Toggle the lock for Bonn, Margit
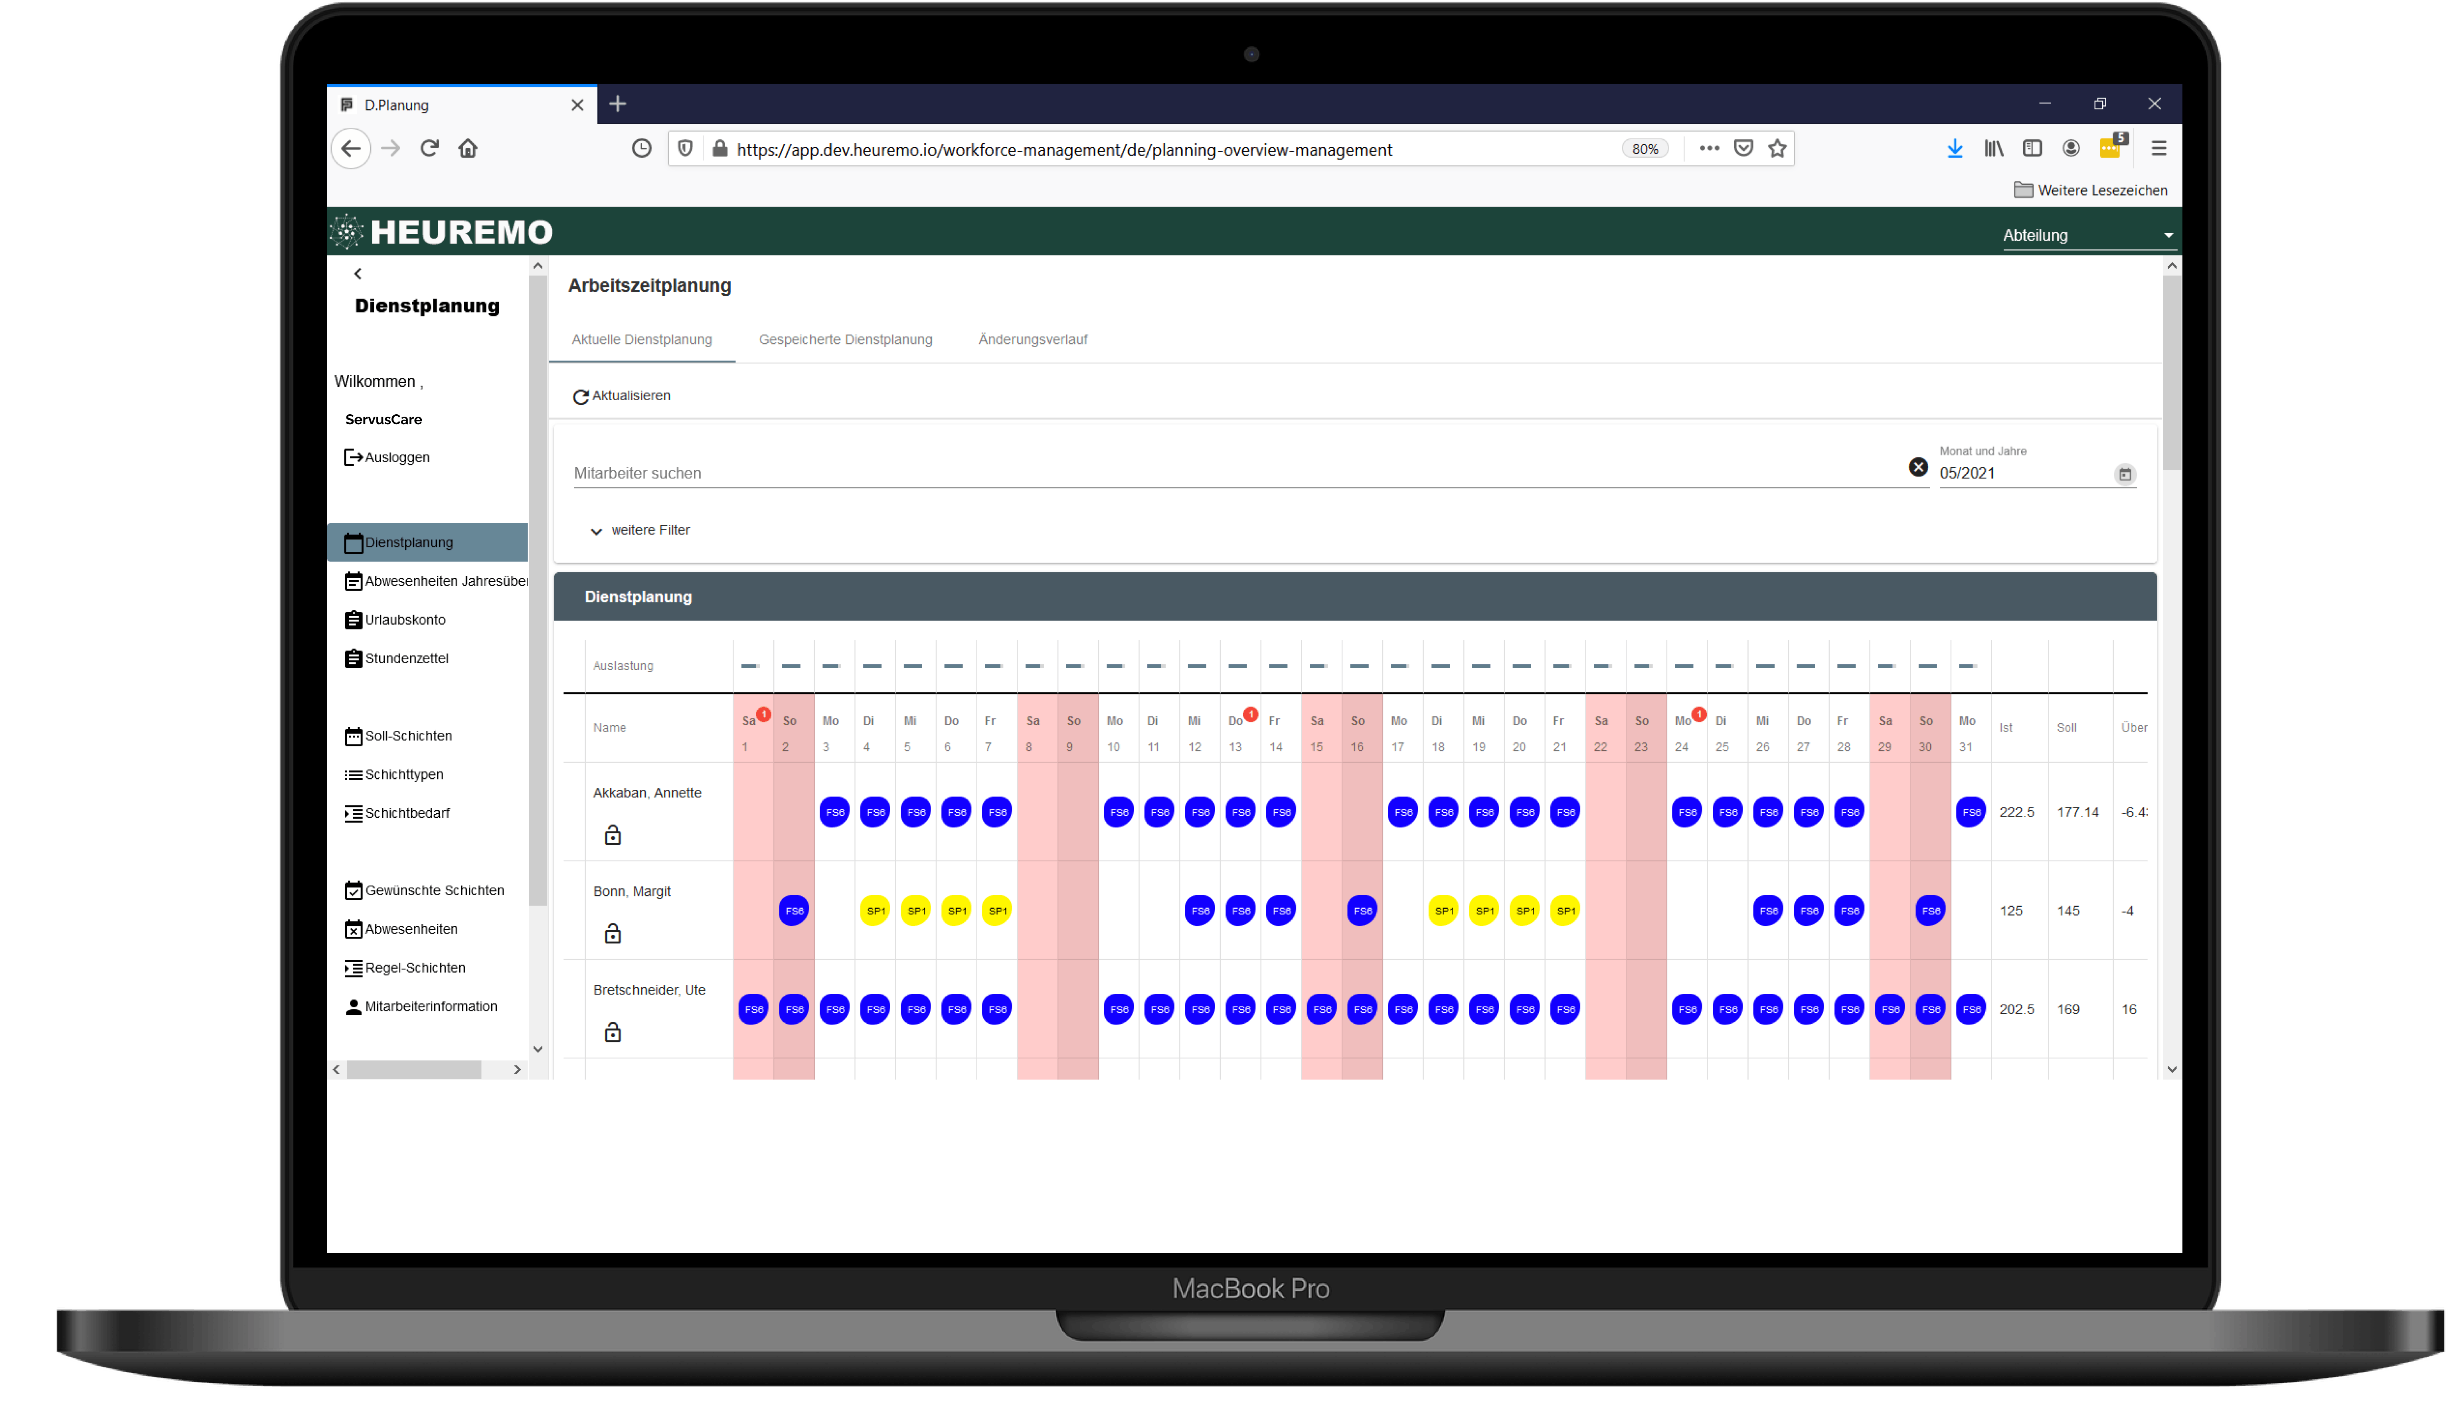The image size is (2449, 1422). click(x=612, y=934)
